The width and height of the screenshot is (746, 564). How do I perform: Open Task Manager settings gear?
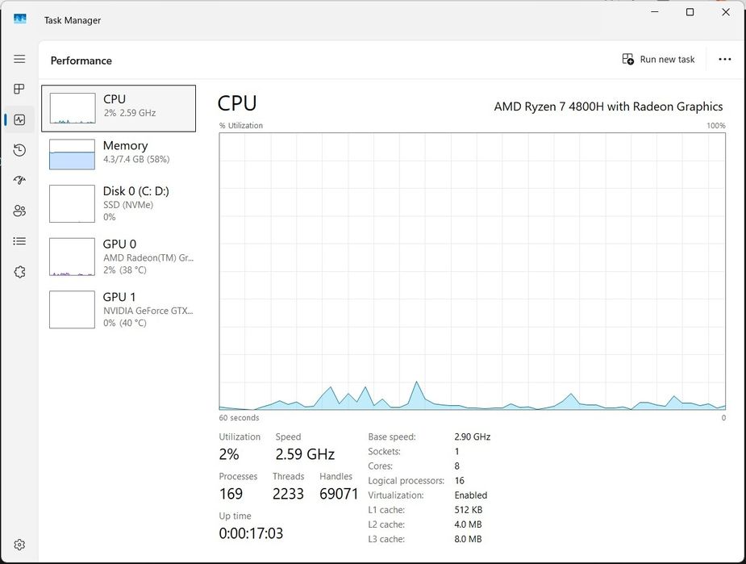[x=19, y=545]
